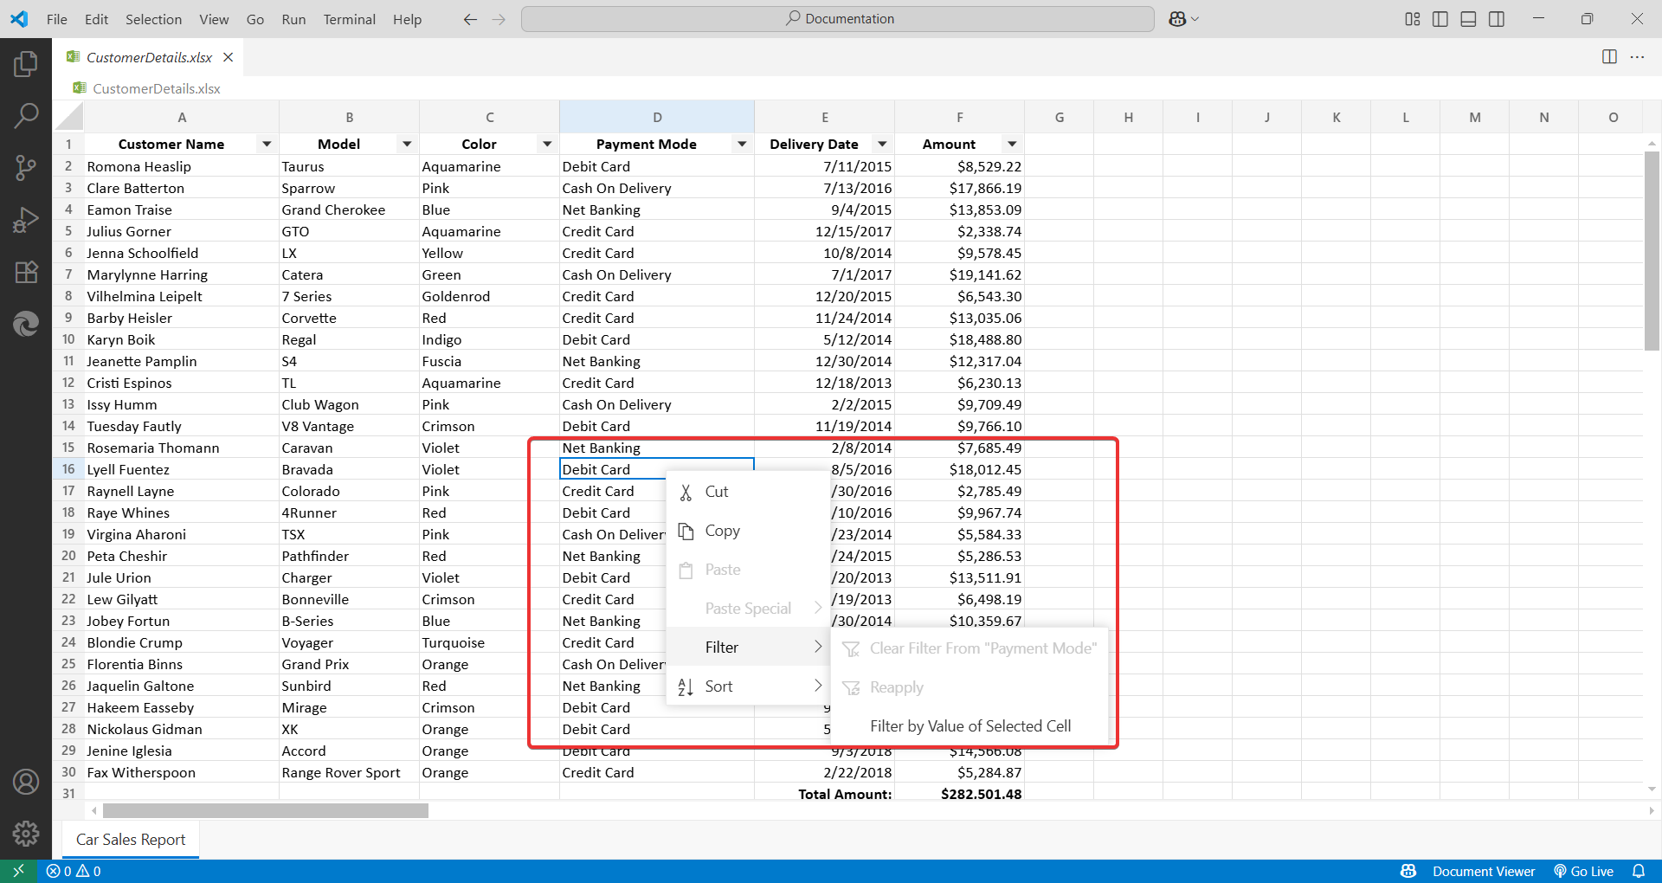The height and width of the screenshot is (883, 1662).
Task: Open the Customer Name filter dropdown
Action: coord(267,144)
